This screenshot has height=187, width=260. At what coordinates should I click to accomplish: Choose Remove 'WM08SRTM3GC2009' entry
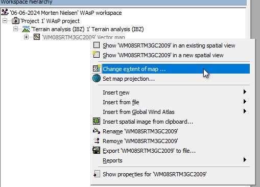pyautogui.click(x=171, y=141)
